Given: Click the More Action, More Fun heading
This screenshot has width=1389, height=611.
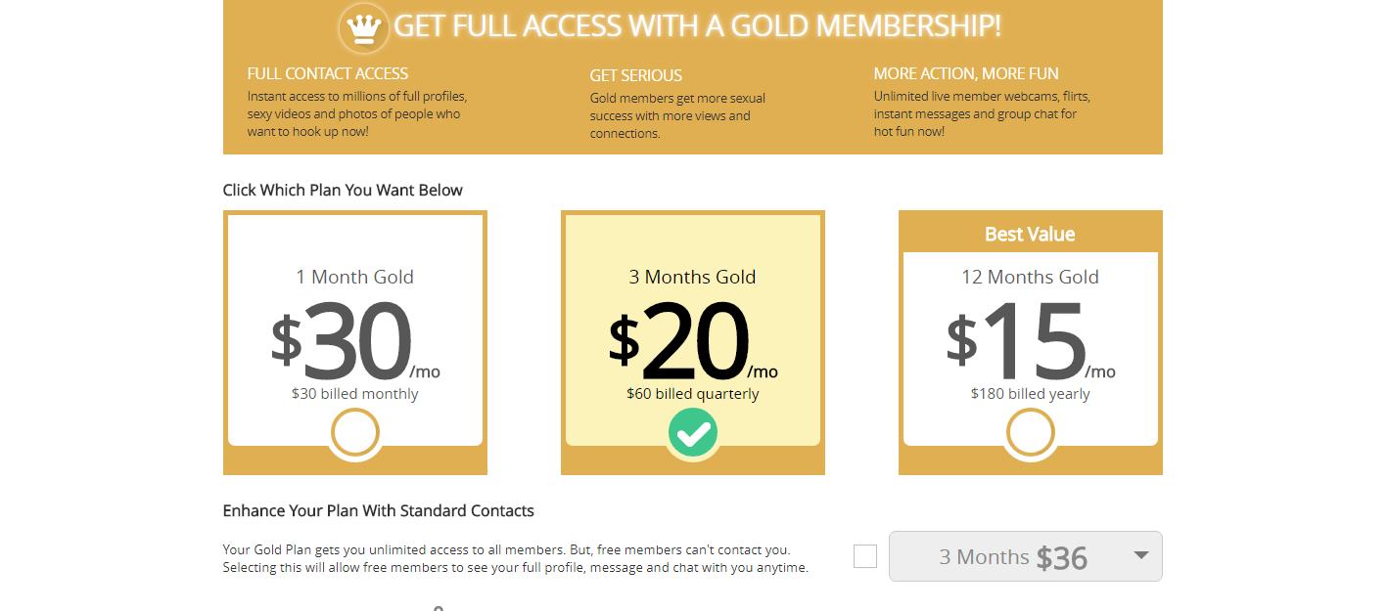Looking at the screenshot, I should tap(966, 73).
